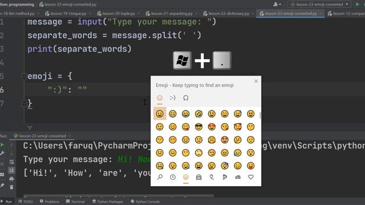Select the smiley faces emoji category

[185, 177]
